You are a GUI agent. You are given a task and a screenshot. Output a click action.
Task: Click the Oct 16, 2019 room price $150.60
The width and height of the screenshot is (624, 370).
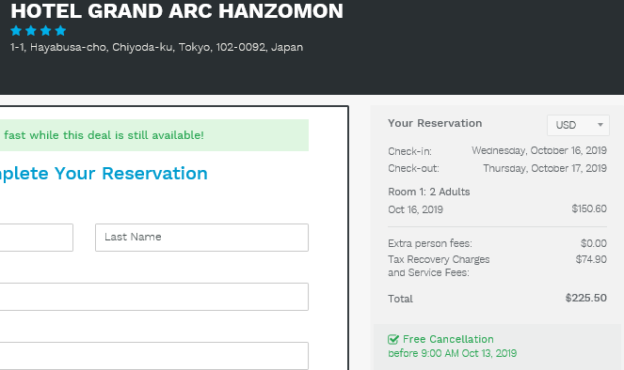[x=589, y=208]
